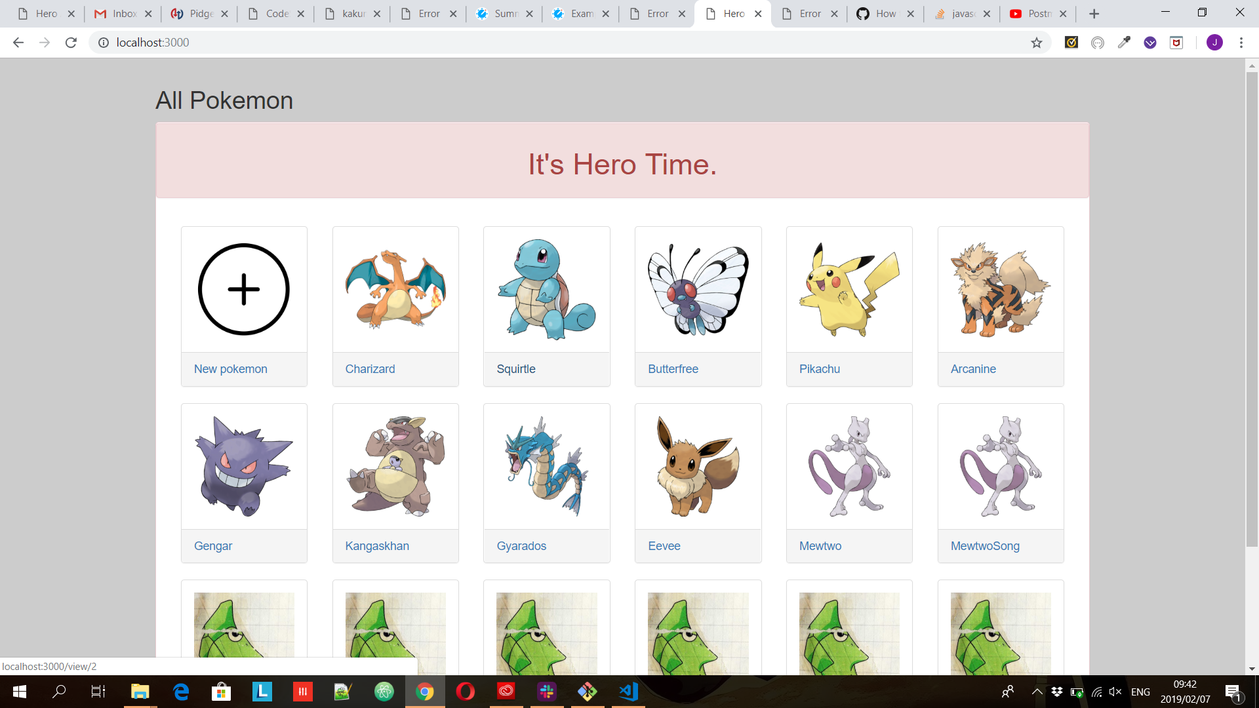The image size is (1259, 708).
Task: Open the MewtwoSong link
Action: [985, 546]
